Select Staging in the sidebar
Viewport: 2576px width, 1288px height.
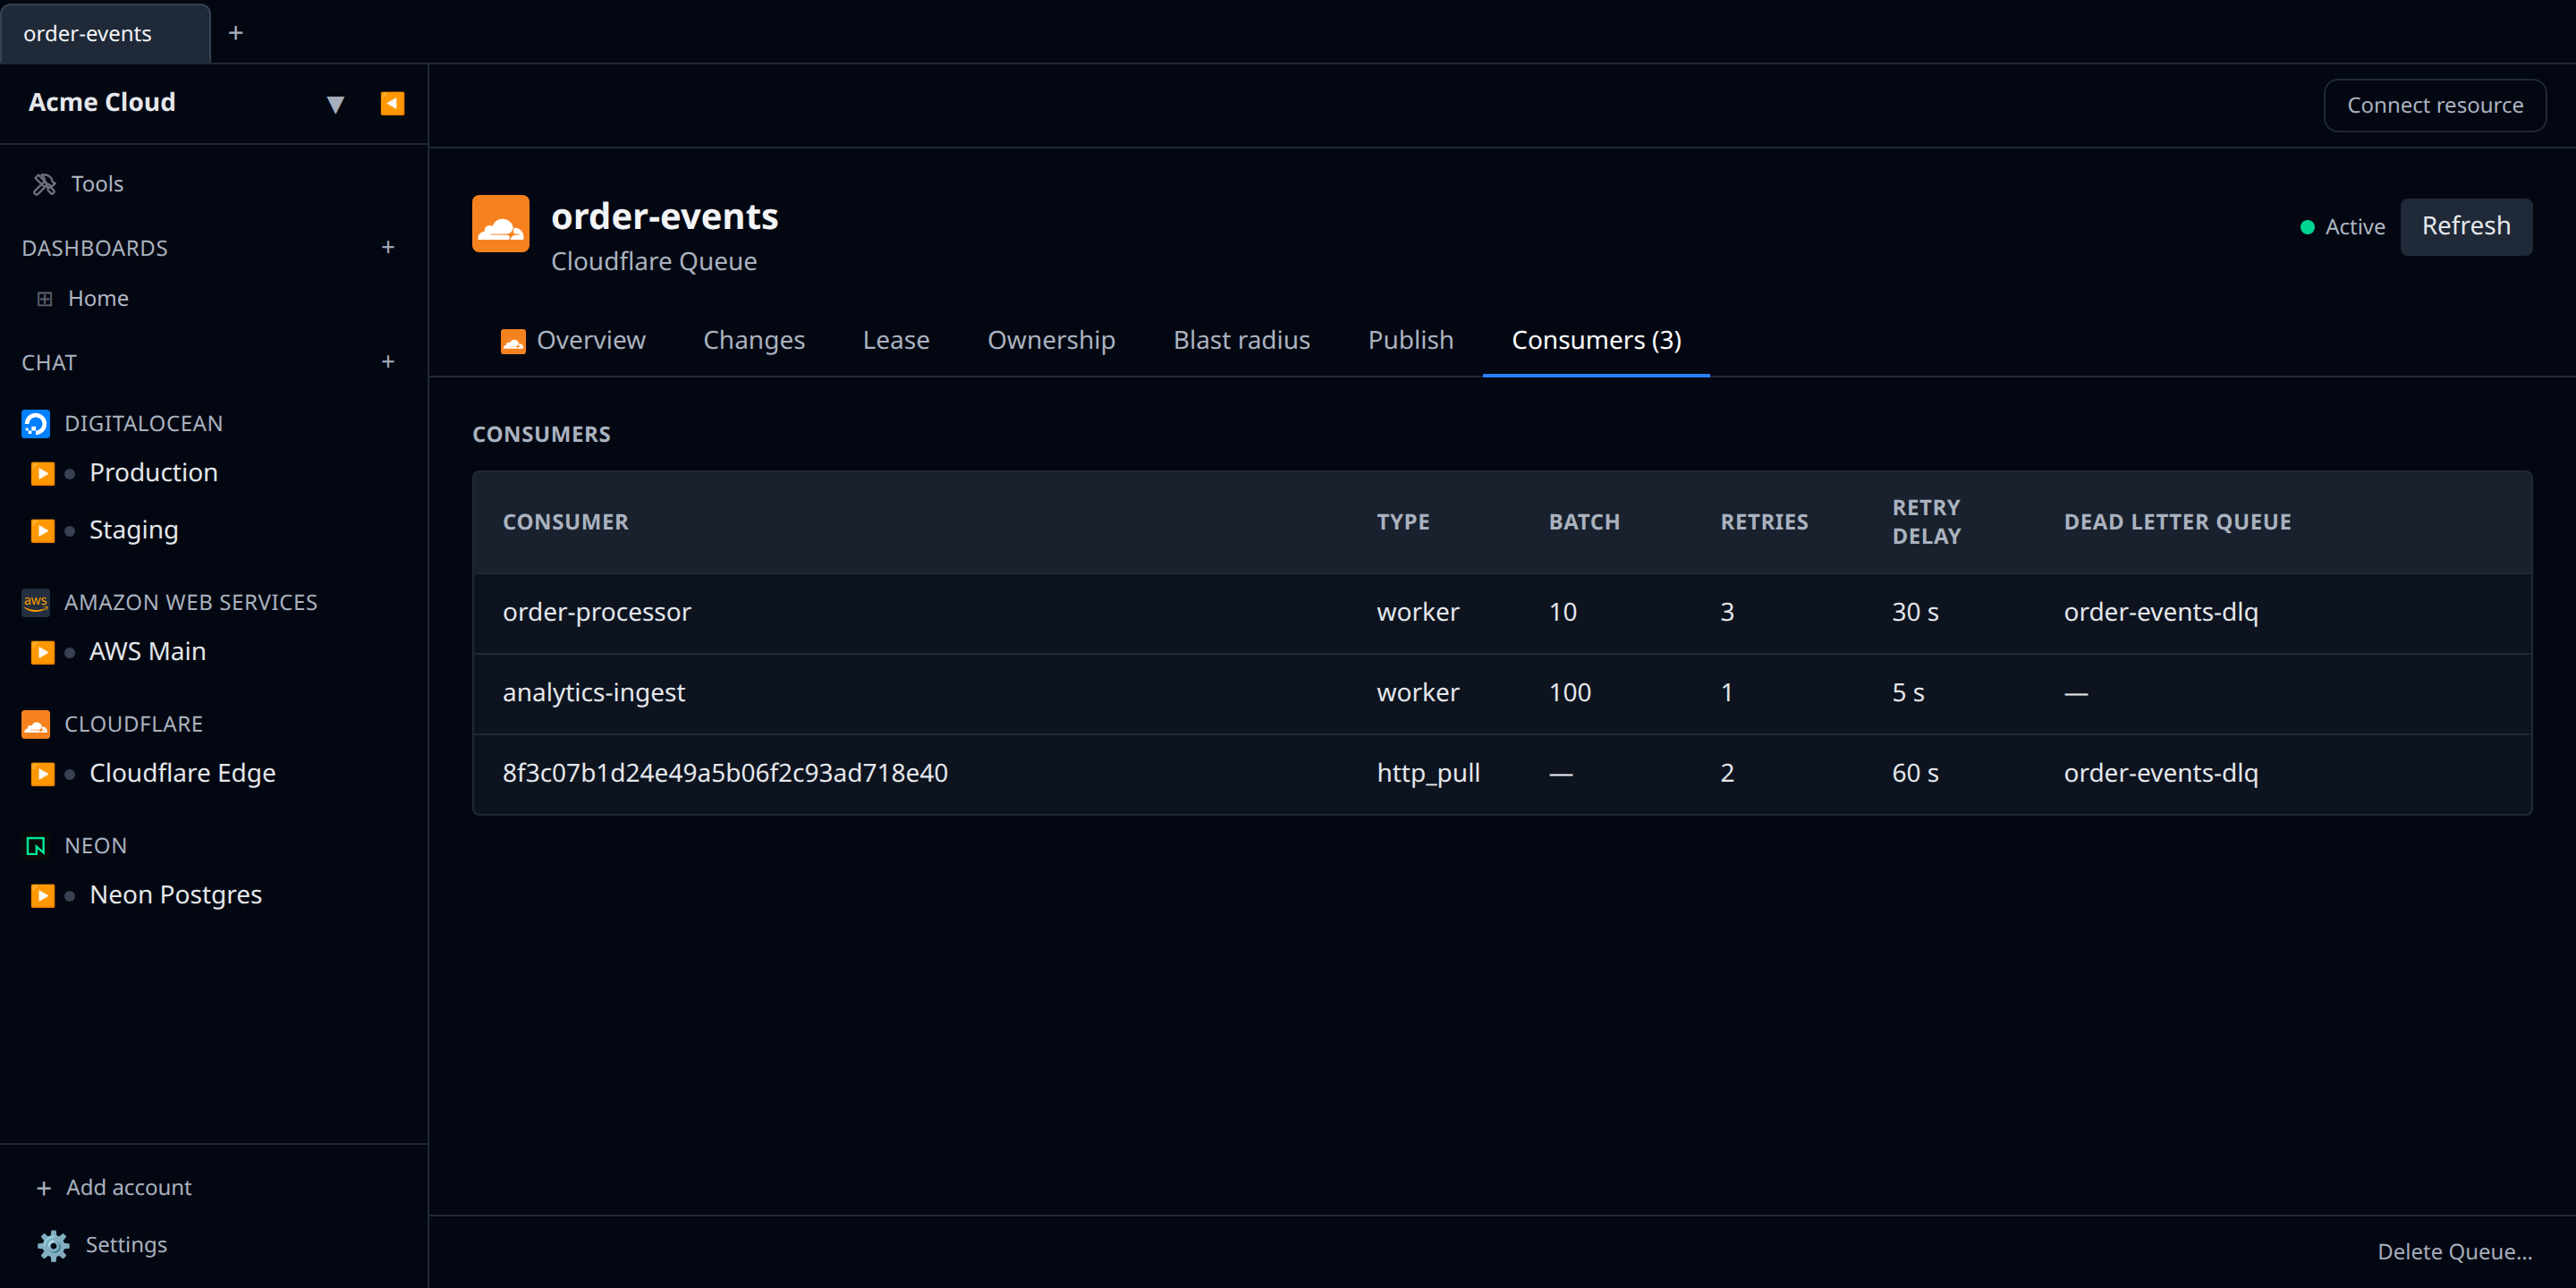tap(134, 530)
